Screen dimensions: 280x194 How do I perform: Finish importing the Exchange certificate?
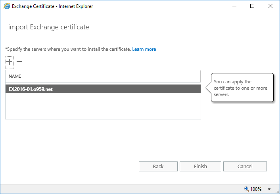click(200, 167)
